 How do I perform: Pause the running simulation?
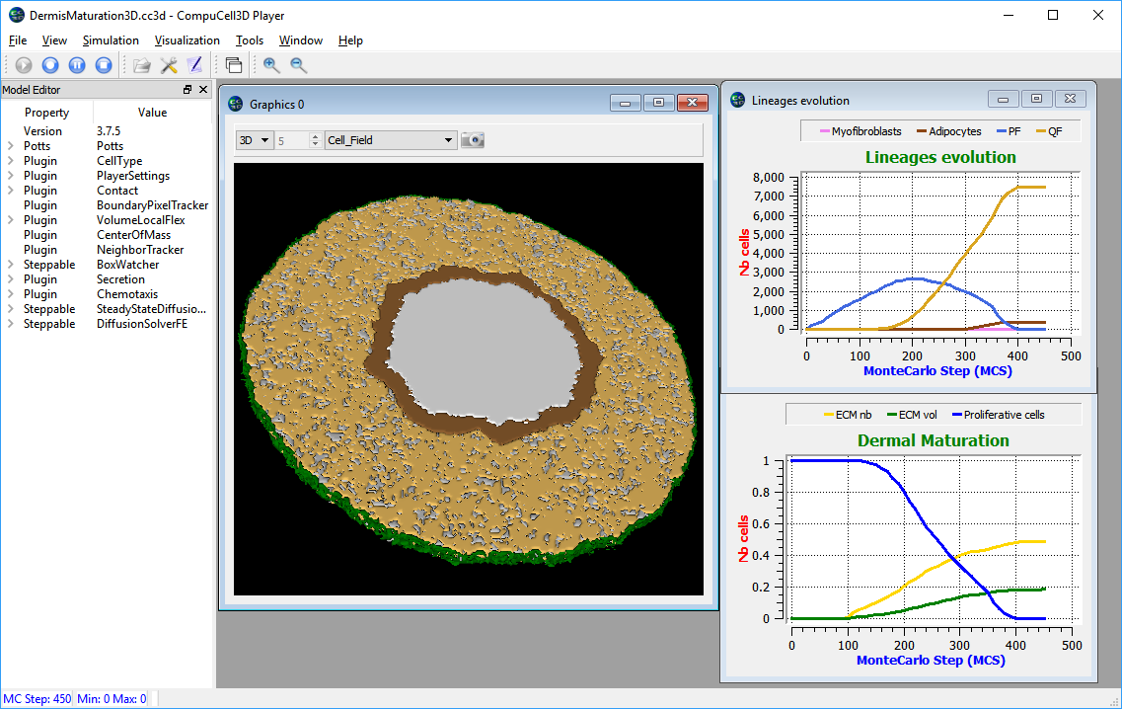(x=77, y=65)
